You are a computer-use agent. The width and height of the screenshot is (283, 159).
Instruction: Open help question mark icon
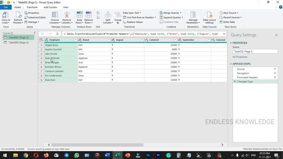pos(280,7)
